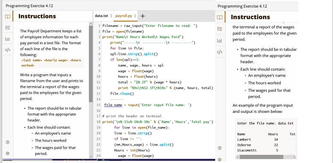Click 'Lambert' row in example output
The width and height of the screenshot is (333, 163).
pos(258,140)
